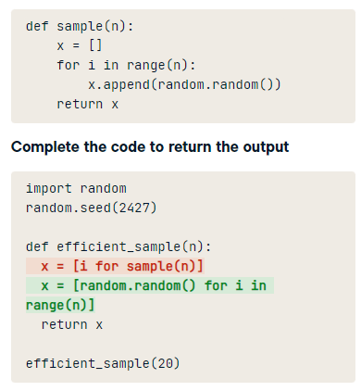Click the word 'output' in the heading
Screen dimensions: 361x391
pyautogui.click(x=266, y=146)
